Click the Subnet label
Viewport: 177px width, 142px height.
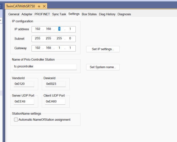point(19,39)
